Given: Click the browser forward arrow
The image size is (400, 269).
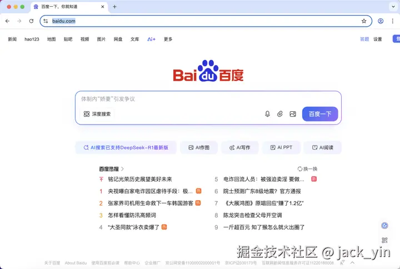Looking at the screenshot, I should click(x=19, y=21).
